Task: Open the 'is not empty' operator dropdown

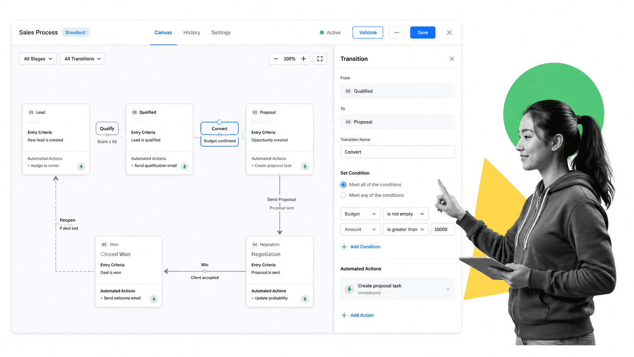Action: point(405,214)
